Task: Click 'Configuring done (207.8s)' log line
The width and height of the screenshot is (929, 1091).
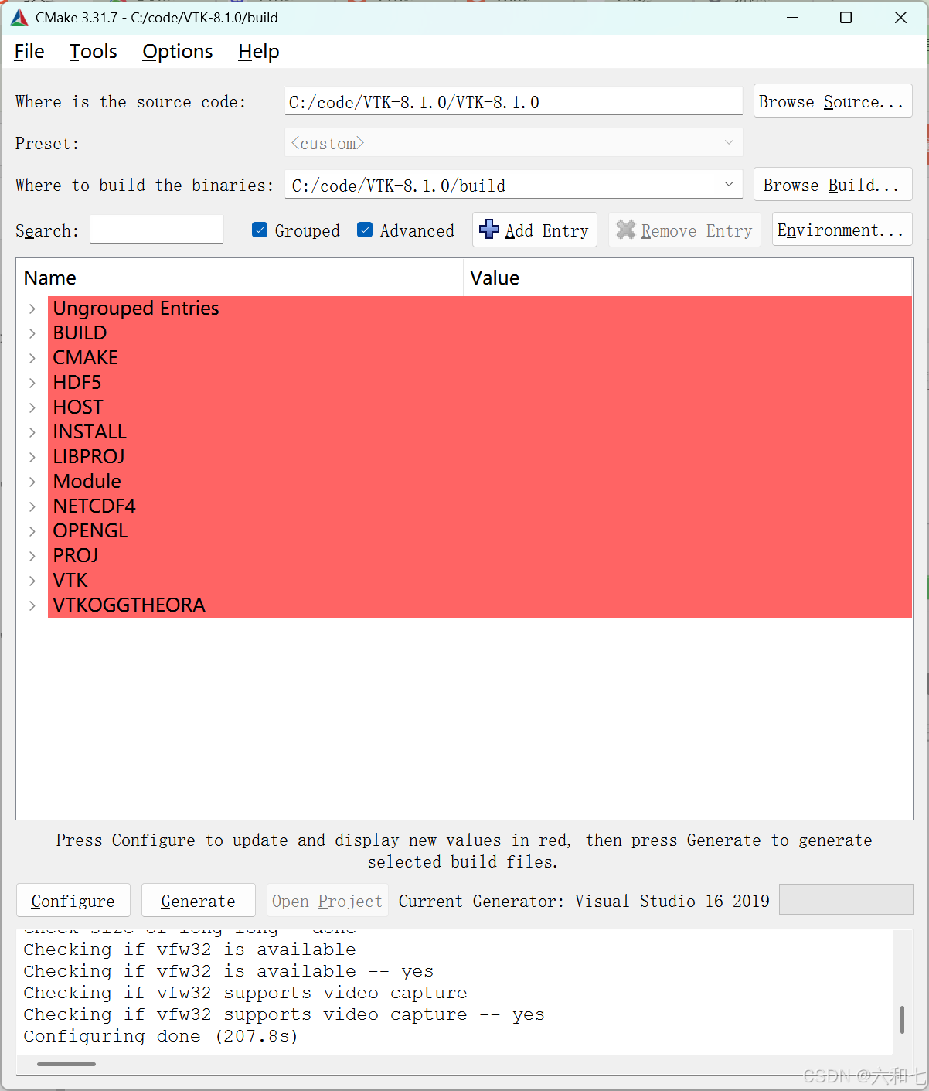Action: point(161,1036)
